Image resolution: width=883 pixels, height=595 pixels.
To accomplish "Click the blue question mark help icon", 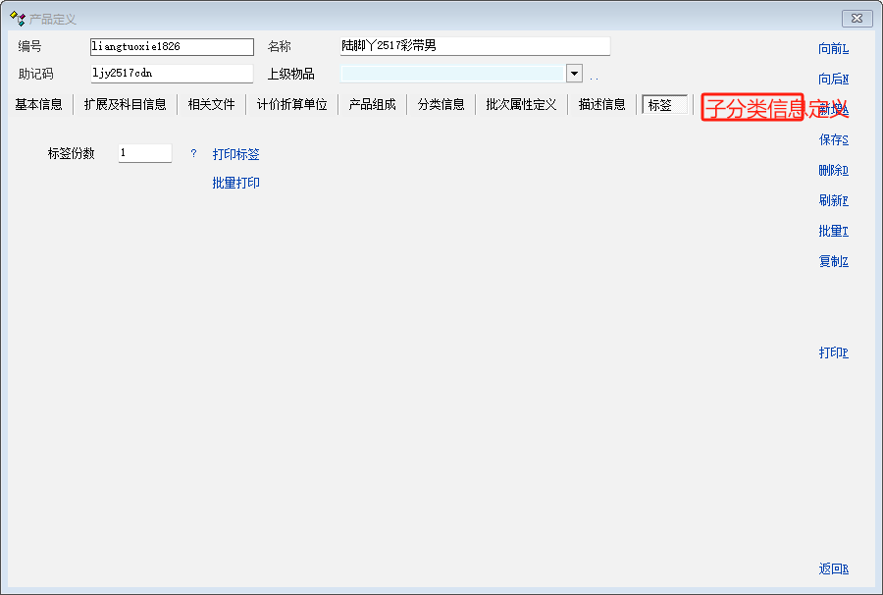I will (193, 154).
